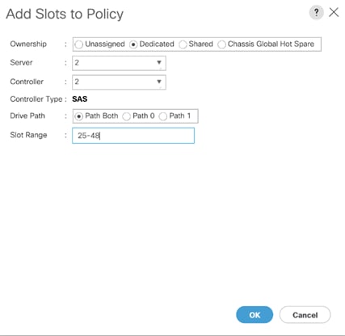Image resolution: width=345 pixels, height=336 pixels.
Task: Click the Drive Path label
Action: (27, 115)
